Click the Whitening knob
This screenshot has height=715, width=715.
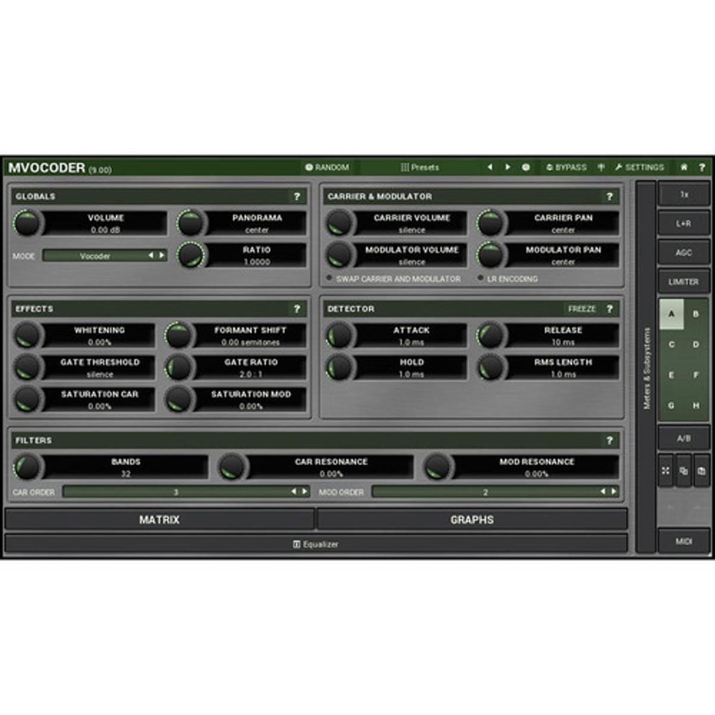coord(27,335)
